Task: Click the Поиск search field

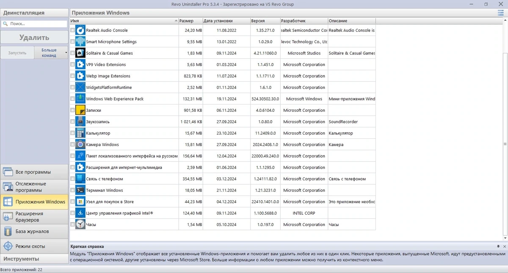Action: [34, 24]
